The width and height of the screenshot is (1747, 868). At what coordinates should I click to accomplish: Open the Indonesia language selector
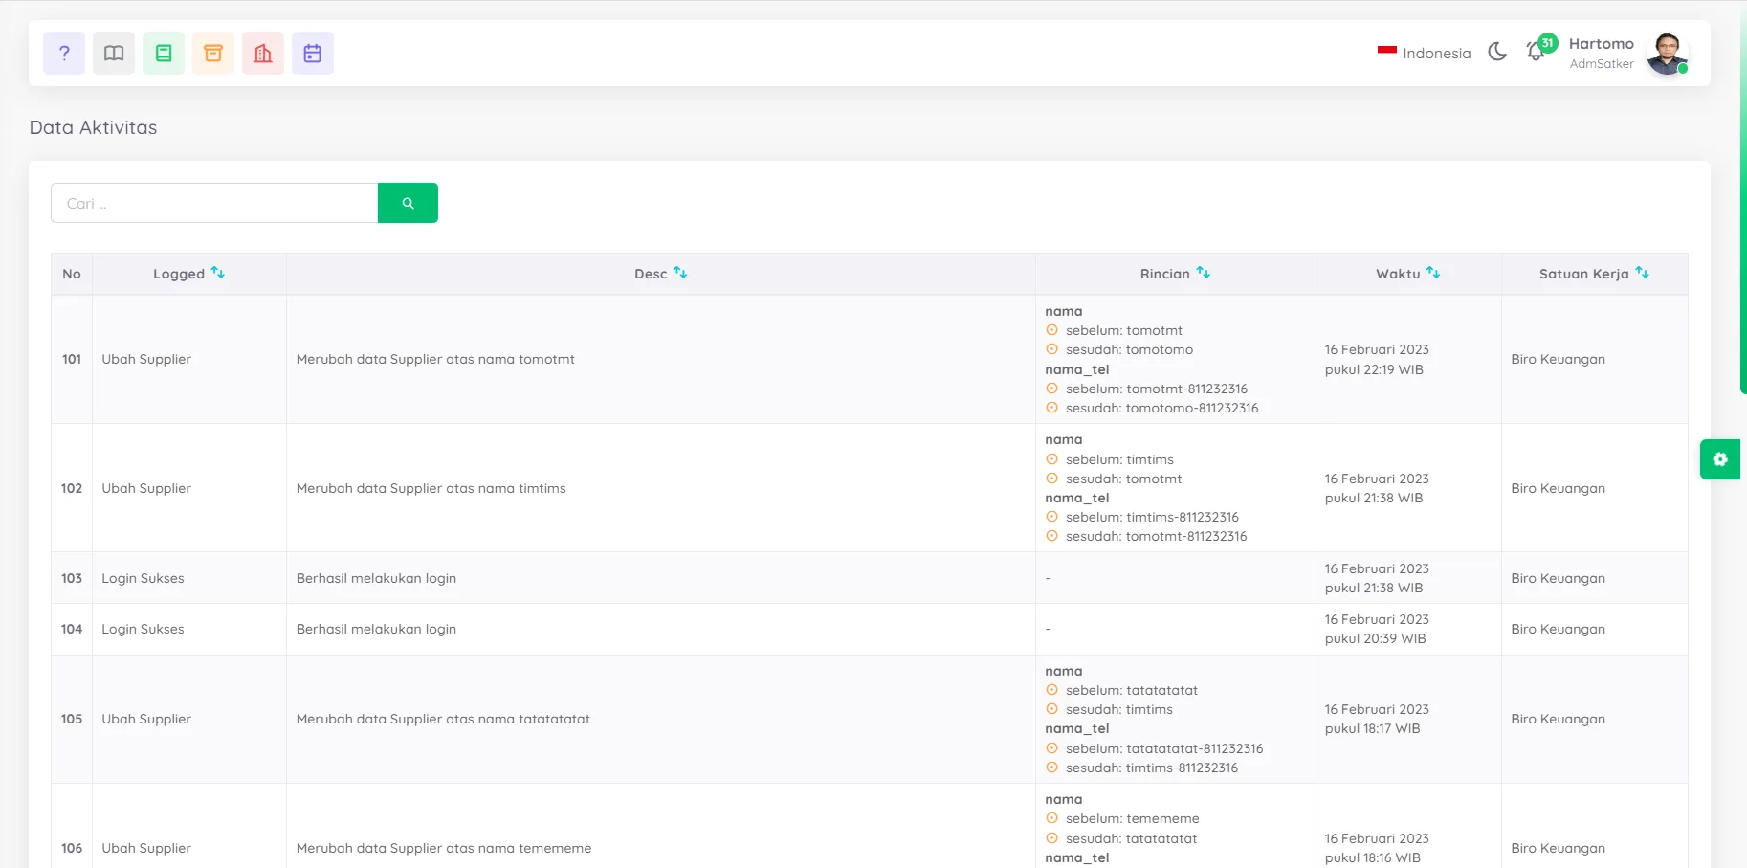click(x=1425, y=54)
